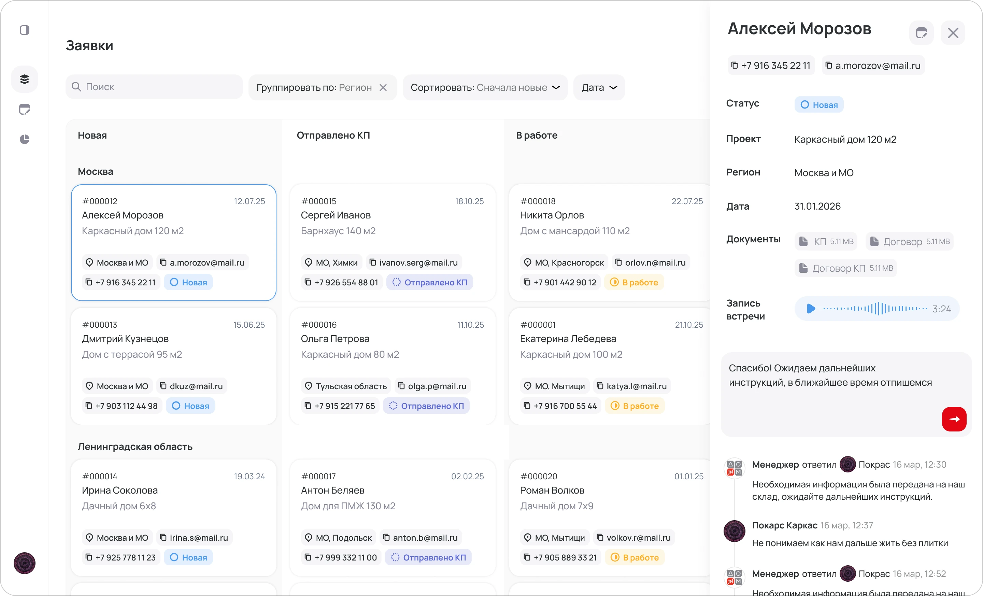Image resolution: width=983 pixels, height=596 pixels.
Task: Click the Москва group heading
Action: (95, 172)
